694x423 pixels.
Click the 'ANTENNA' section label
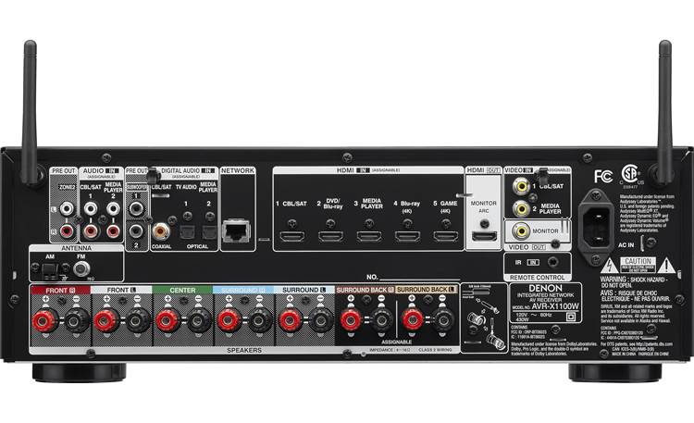[76, 248]
